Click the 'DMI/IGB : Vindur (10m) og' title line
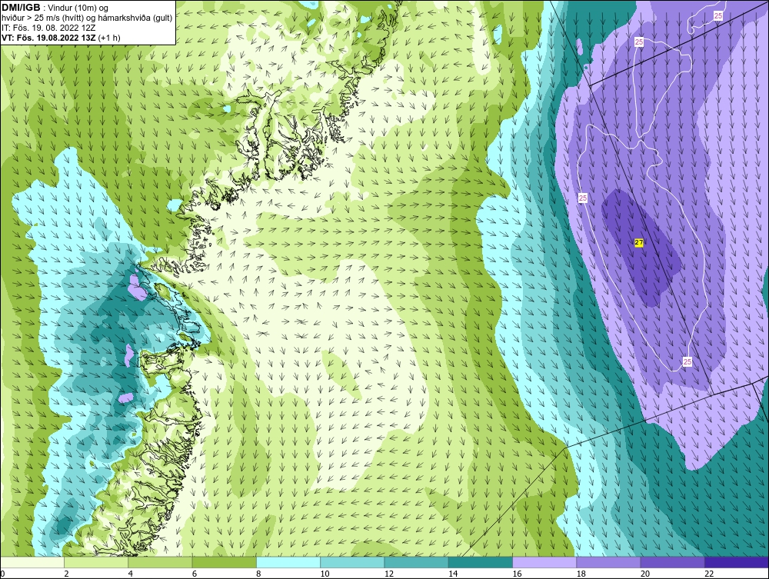This screenshot has height=579, width=769. click(x=55, y=8)
